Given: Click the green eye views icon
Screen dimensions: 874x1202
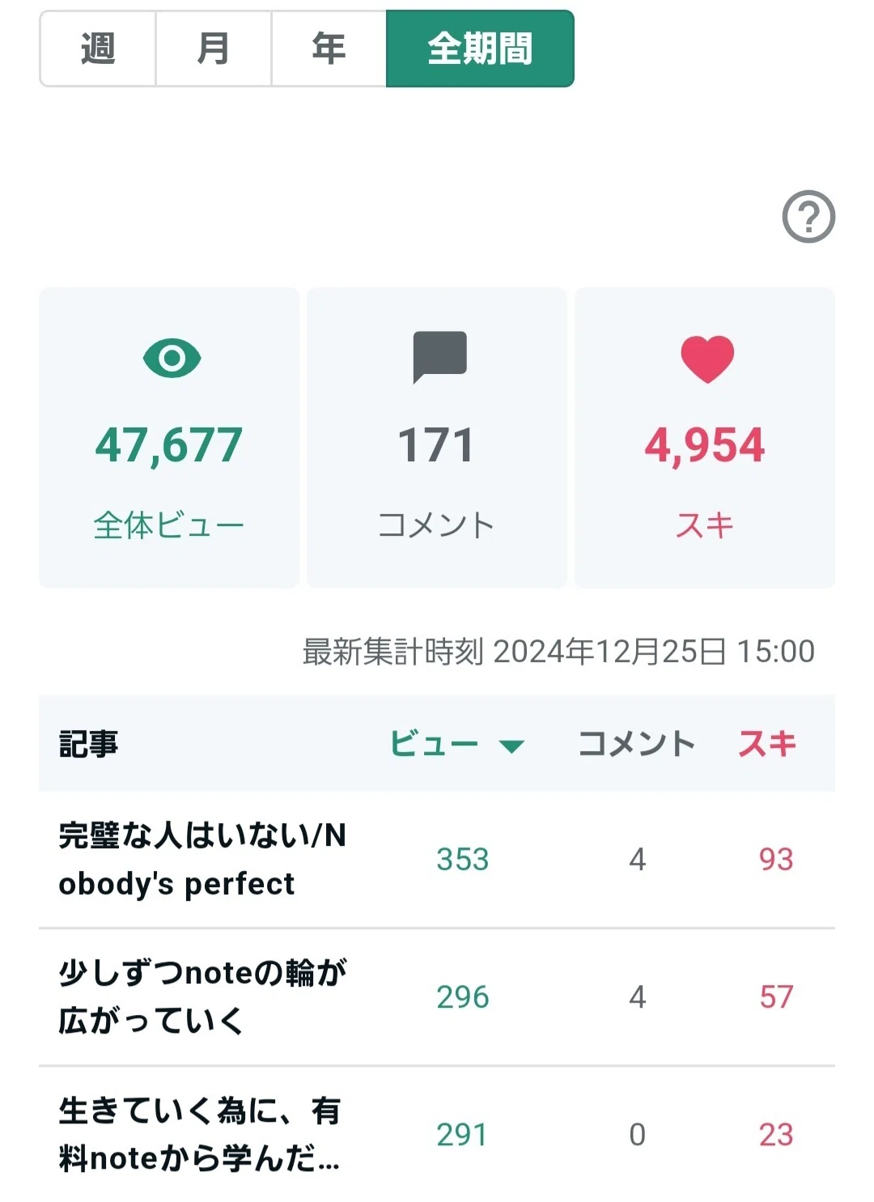Looking at the screenshot, I should 172,358.
